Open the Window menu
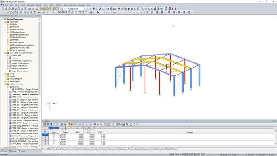277x156 pixels. [82, 5]
